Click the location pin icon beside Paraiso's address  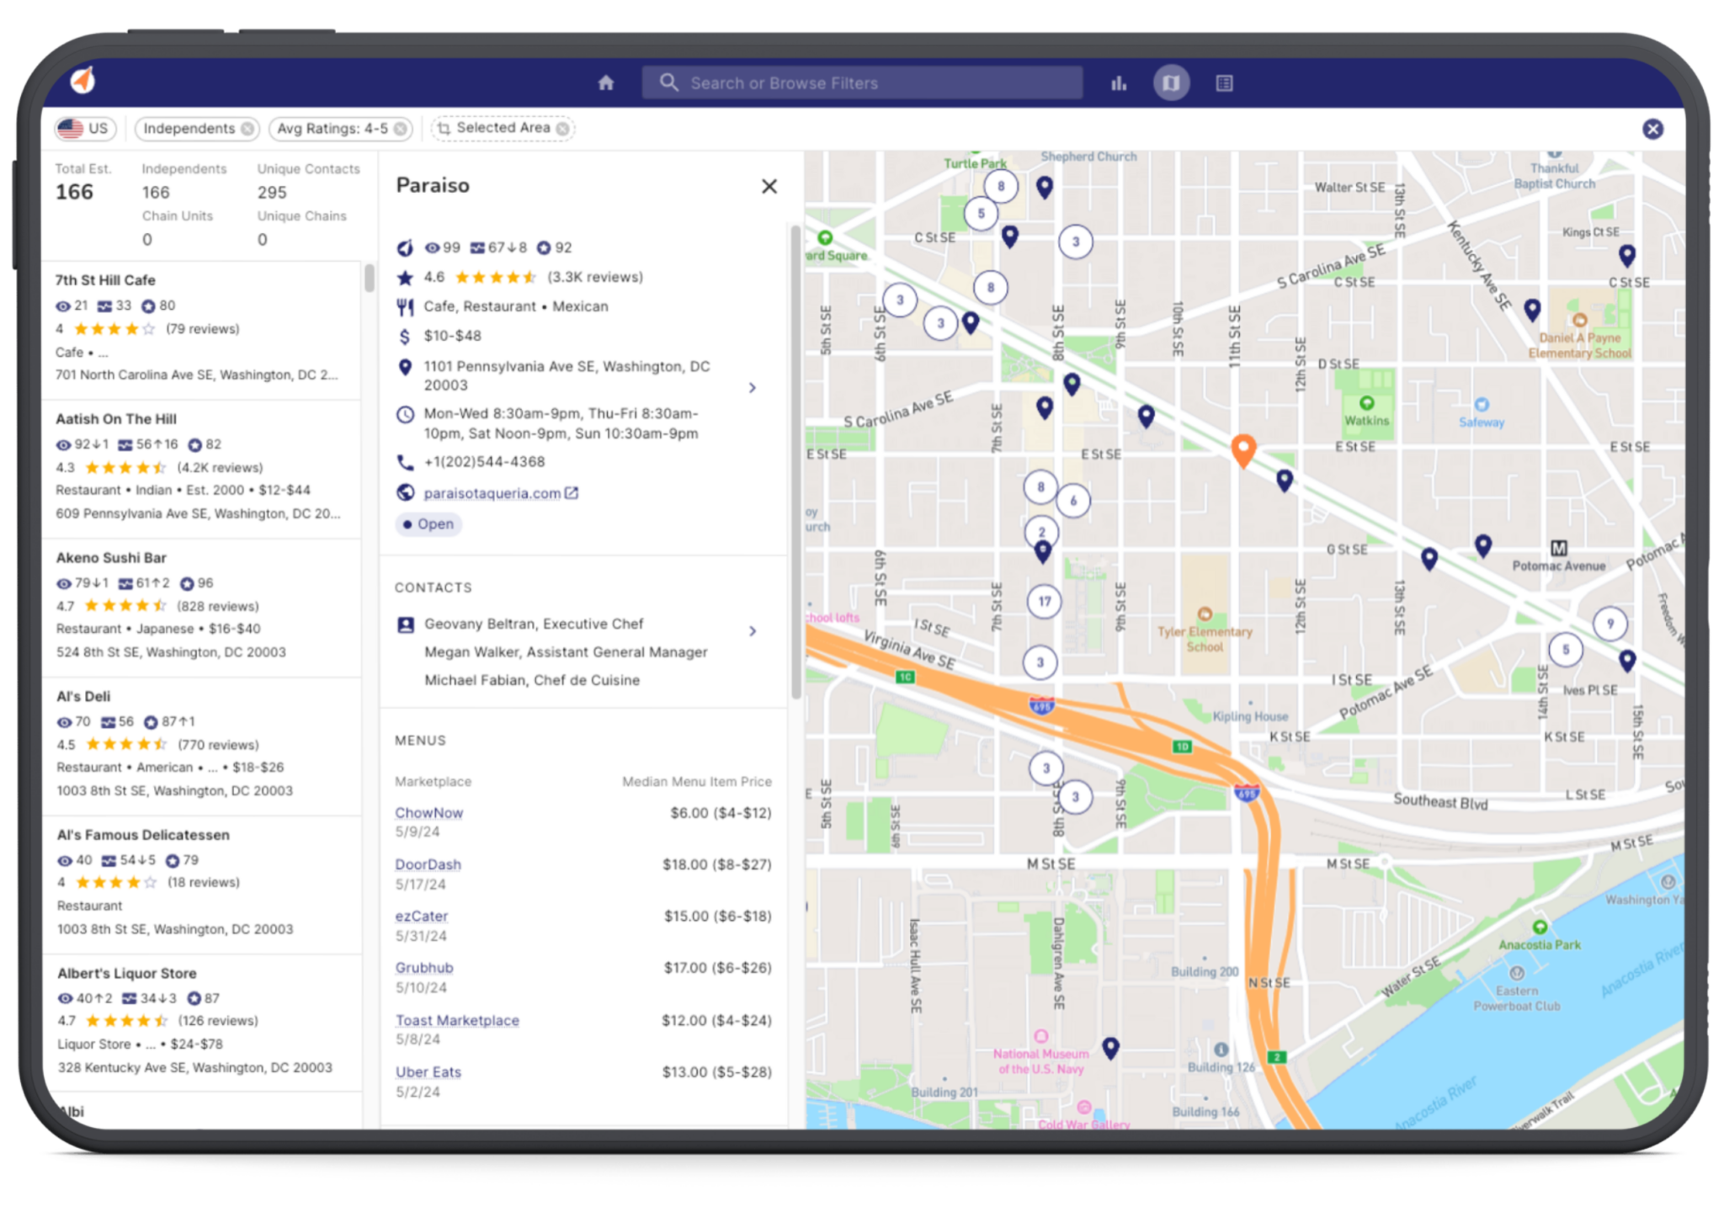tap(405, 366)
